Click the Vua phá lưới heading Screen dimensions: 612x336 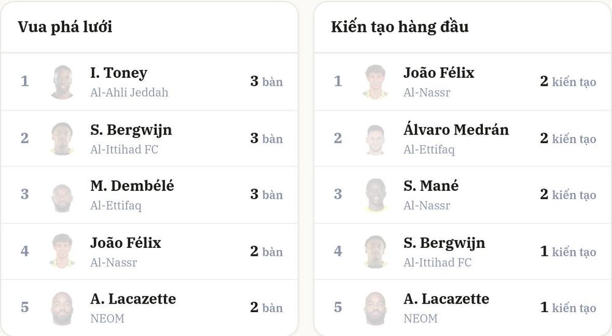point(65,27)
